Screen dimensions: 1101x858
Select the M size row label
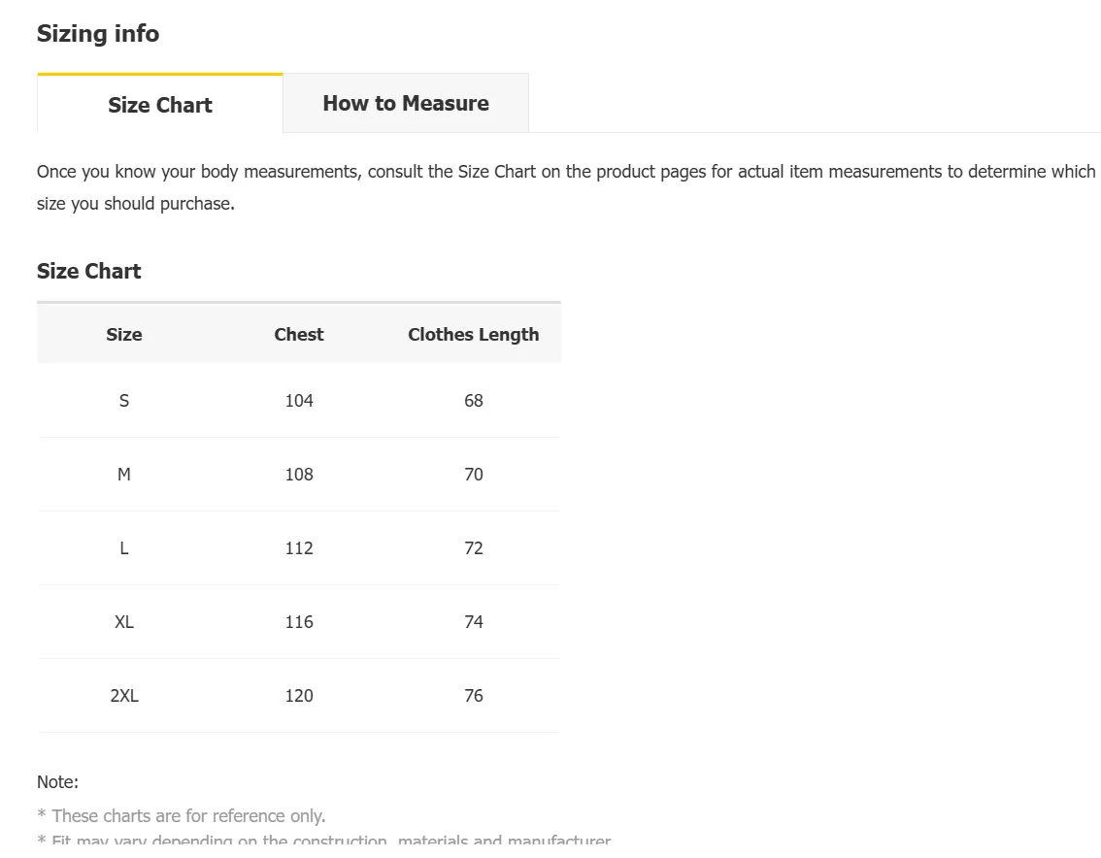(x=124, y=475)
